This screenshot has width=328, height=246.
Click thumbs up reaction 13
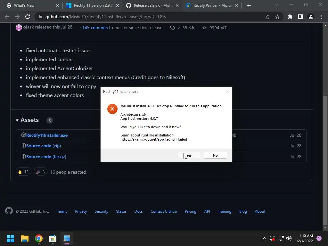(23, 172)
